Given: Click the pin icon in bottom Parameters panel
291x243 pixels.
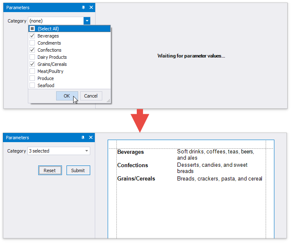Looking at the screenshot, I should (x=83, y=138).
